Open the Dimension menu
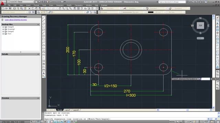220x123 pixels. (60, 5)
